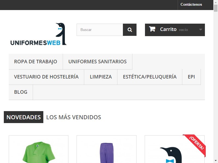Open the Blog menu item
This screenshot has width=218, height=163.
[x=21, y=92]
